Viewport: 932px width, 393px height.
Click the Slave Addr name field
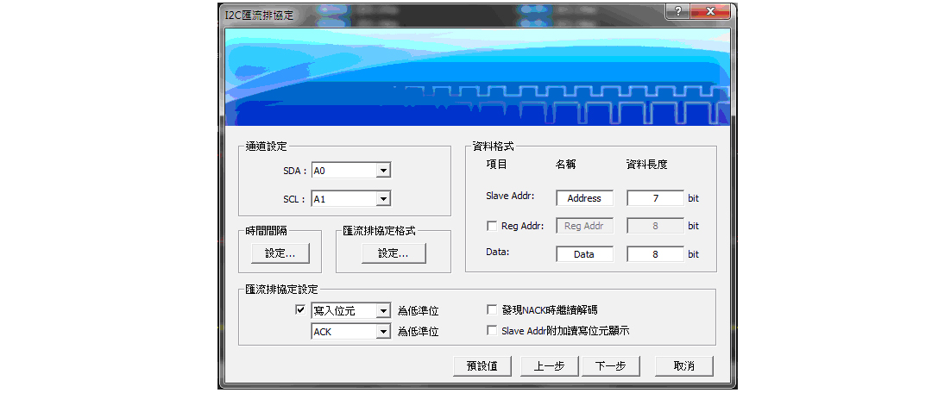(x=584, y=198)
